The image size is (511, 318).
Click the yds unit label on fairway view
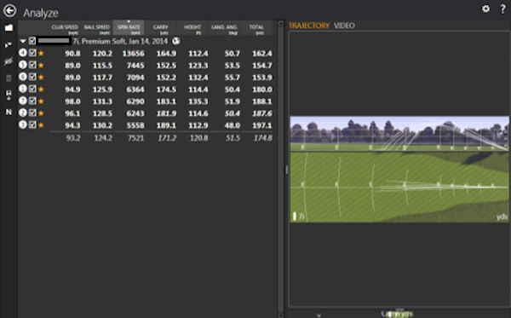[502, 217]
